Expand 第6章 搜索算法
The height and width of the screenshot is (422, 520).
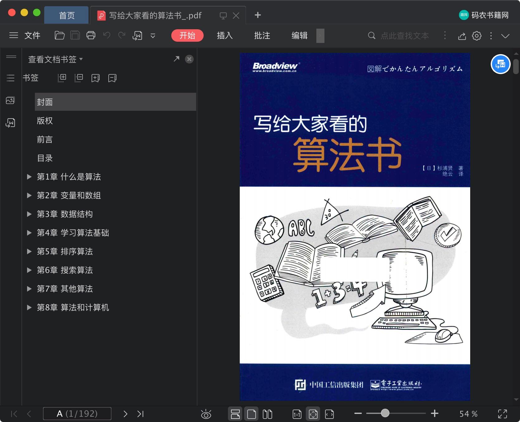pyautogui.click(x=29, y=270)
